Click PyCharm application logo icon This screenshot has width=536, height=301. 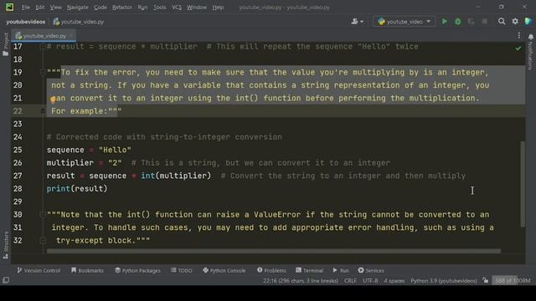[9, 7]
